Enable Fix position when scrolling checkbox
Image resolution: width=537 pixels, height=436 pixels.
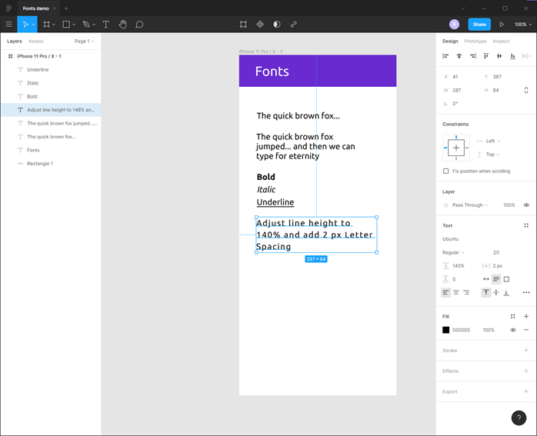(x=446, y=171)
